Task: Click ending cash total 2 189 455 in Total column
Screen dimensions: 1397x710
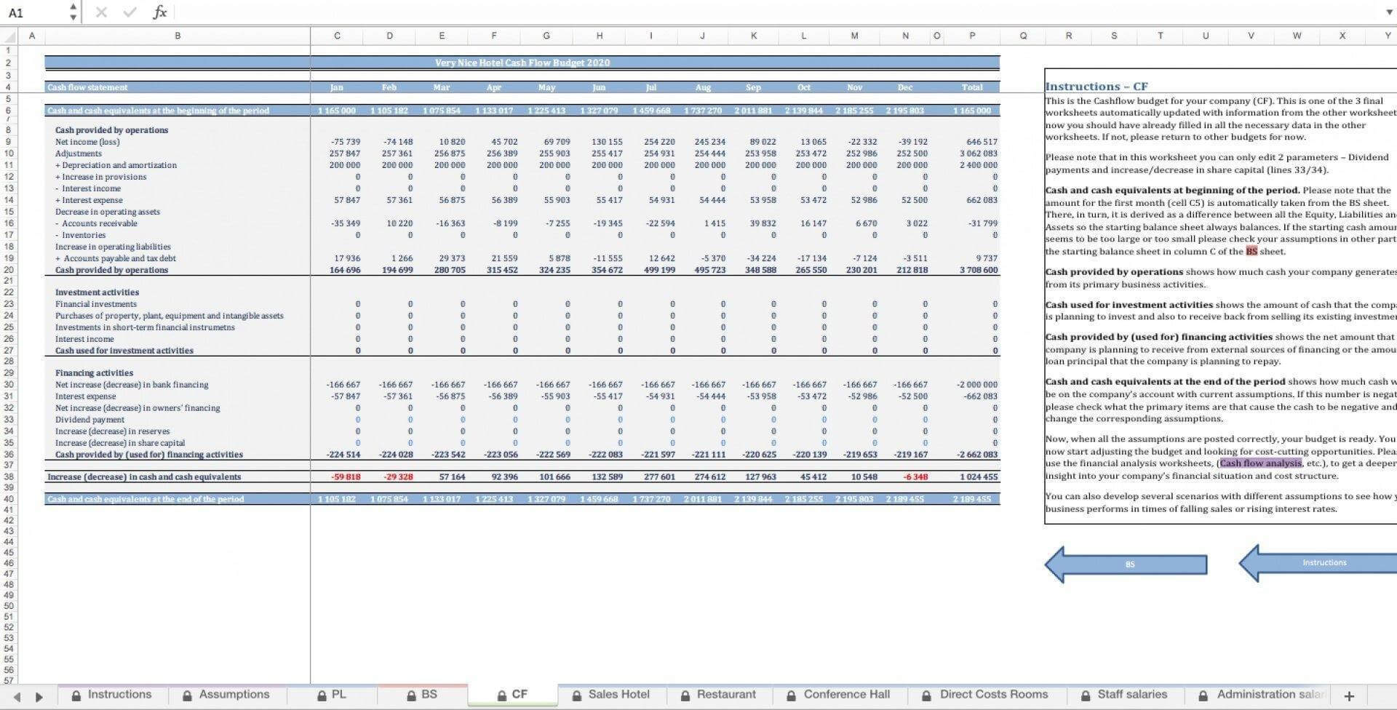Action: pos(972,499)
